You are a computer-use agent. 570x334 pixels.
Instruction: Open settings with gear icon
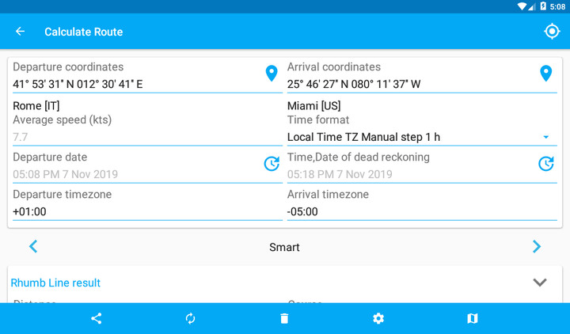(378, 318)
